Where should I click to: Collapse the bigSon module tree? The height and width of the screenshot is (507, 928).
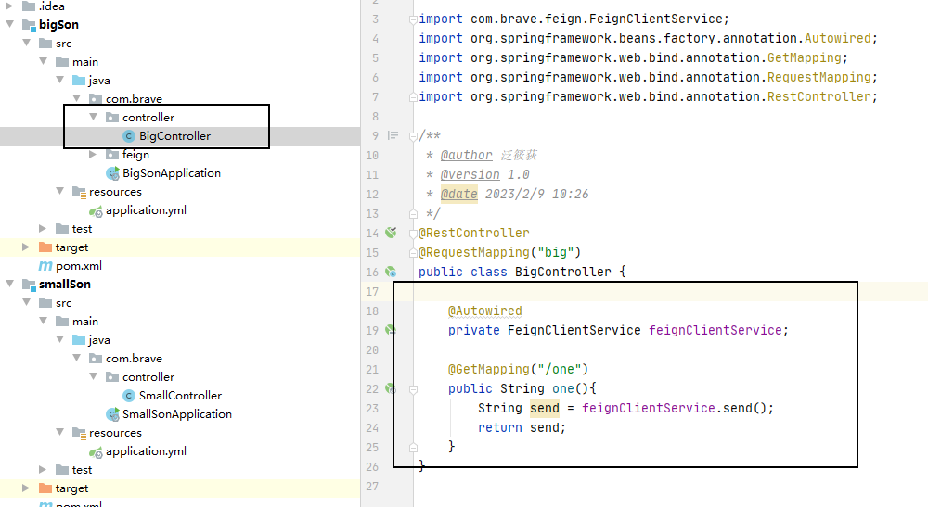pyautogui.click(x=10, y=25)
